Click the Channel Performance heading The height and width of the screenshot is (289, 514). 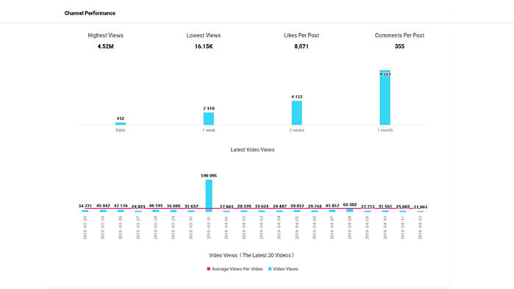[x=90, y=13]
